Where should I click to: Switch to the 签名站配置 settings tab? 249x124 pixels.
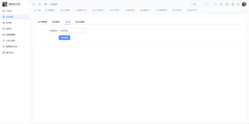(x=80, y=22)
